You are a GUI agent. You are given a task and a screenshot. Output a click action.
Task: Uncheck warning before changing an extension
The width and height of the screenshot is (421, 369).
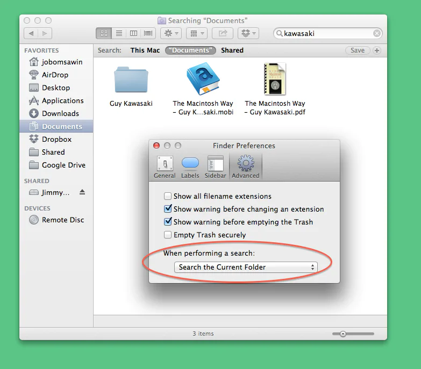pyautogui.click(x=168, y=208)
